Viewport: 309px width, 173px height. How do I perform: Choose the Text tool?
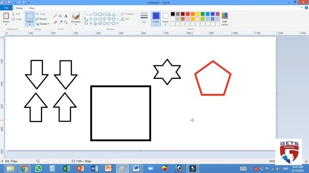[x=66, y=16]
